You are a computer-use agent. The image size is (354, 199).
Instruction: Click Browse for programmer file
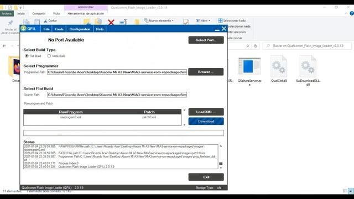tap(206, 72)
